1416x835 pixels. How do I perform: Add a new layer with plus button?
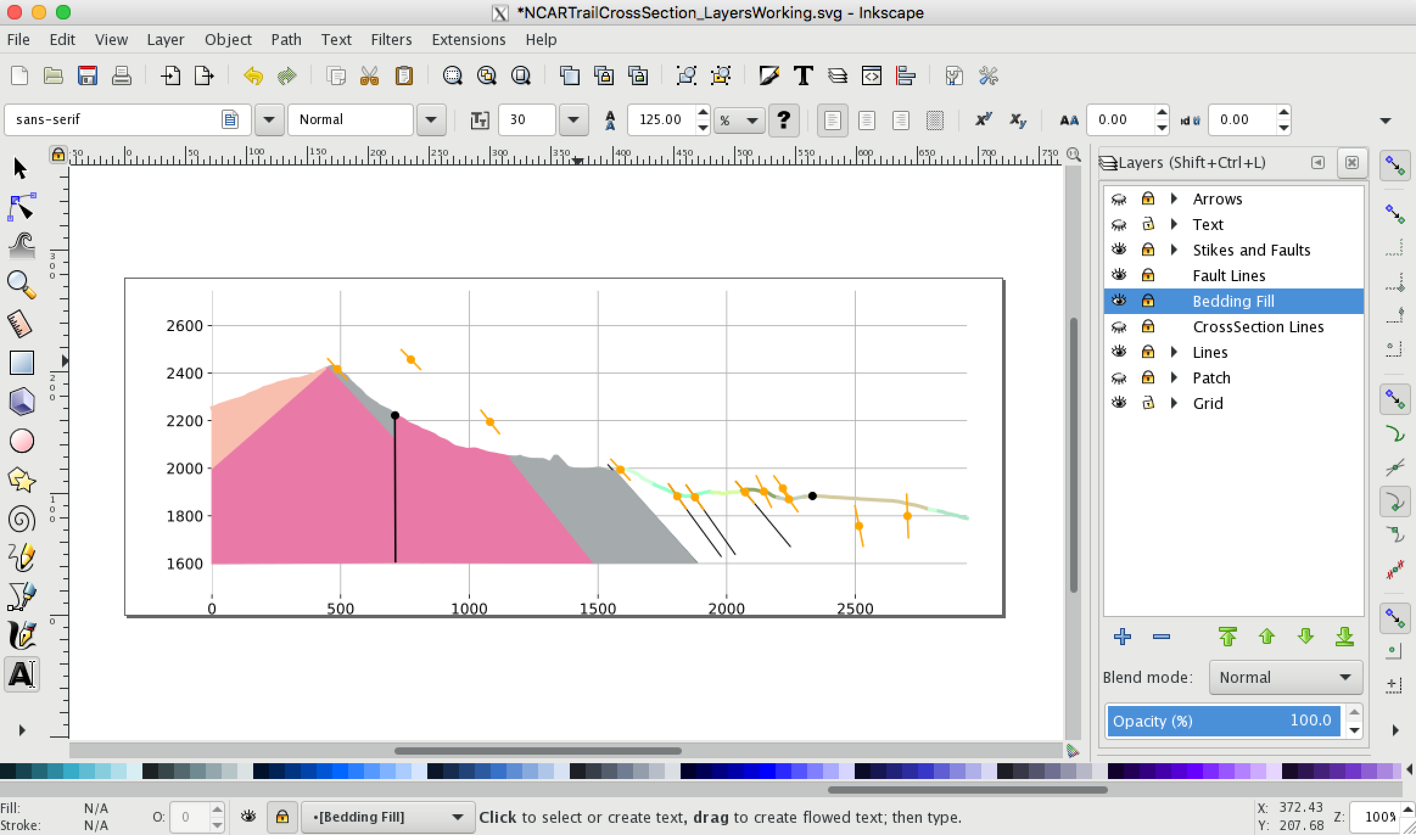tap(1122, 637)
